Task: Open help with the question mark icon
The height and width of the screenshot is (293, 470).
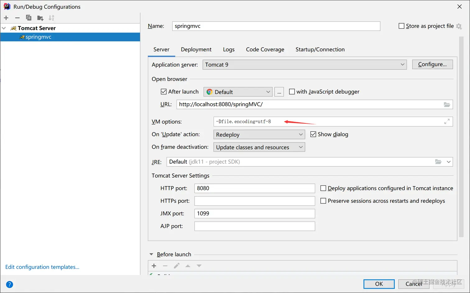Action: [x=10, y=284]
